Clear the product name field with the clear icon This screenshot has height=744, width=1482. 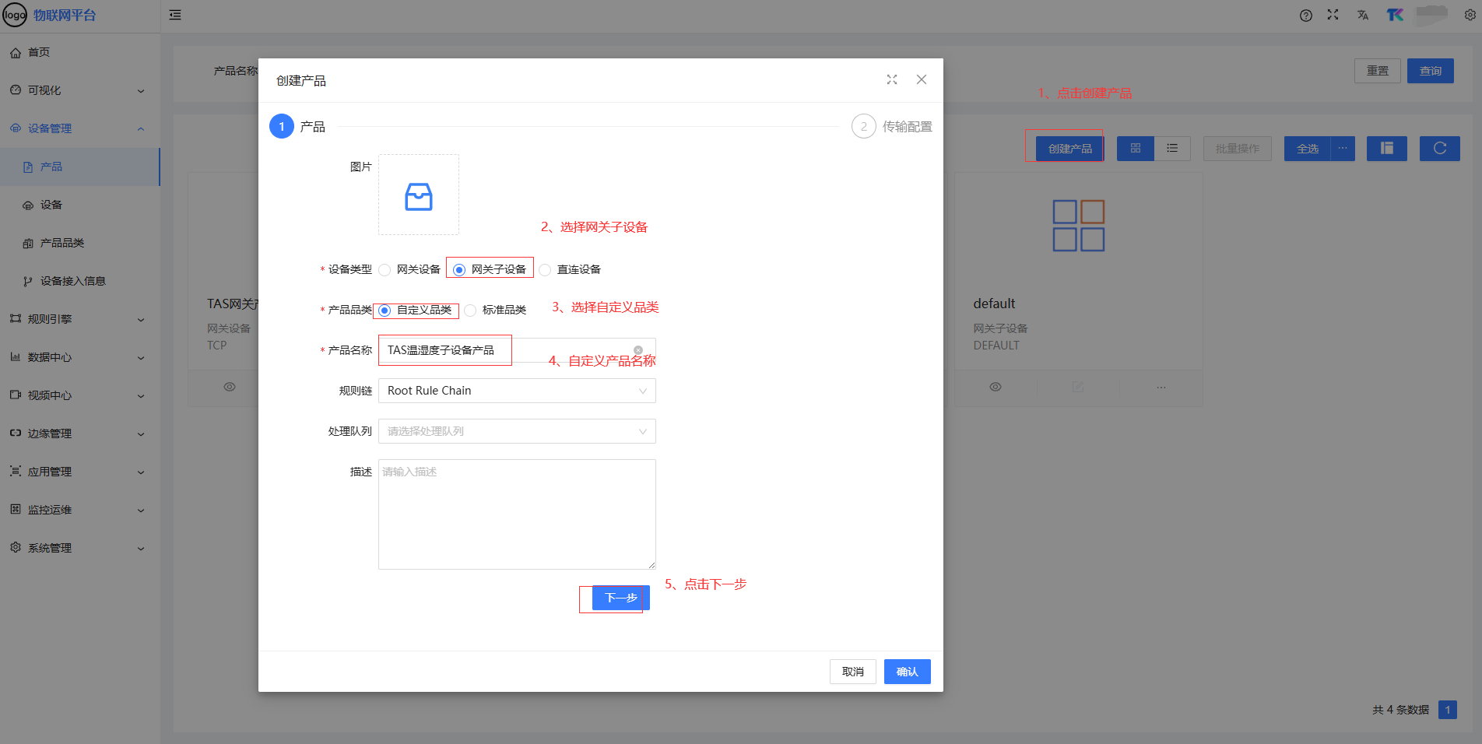[638, 350]
